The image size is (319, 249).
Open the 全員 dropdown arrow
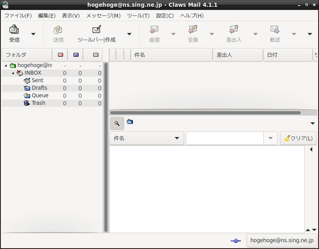tap(211, 34)
